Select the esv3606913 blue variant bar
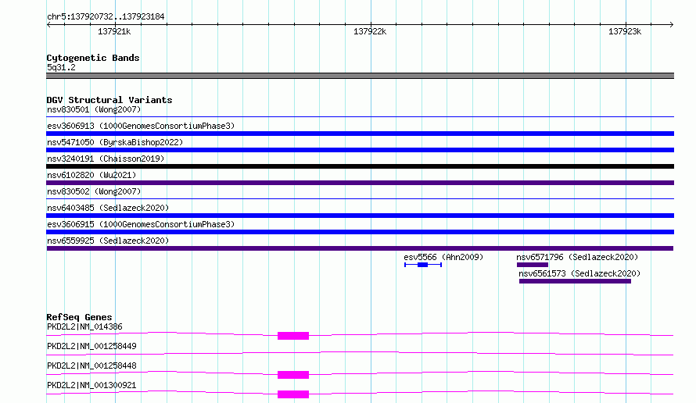 [360, 134]
